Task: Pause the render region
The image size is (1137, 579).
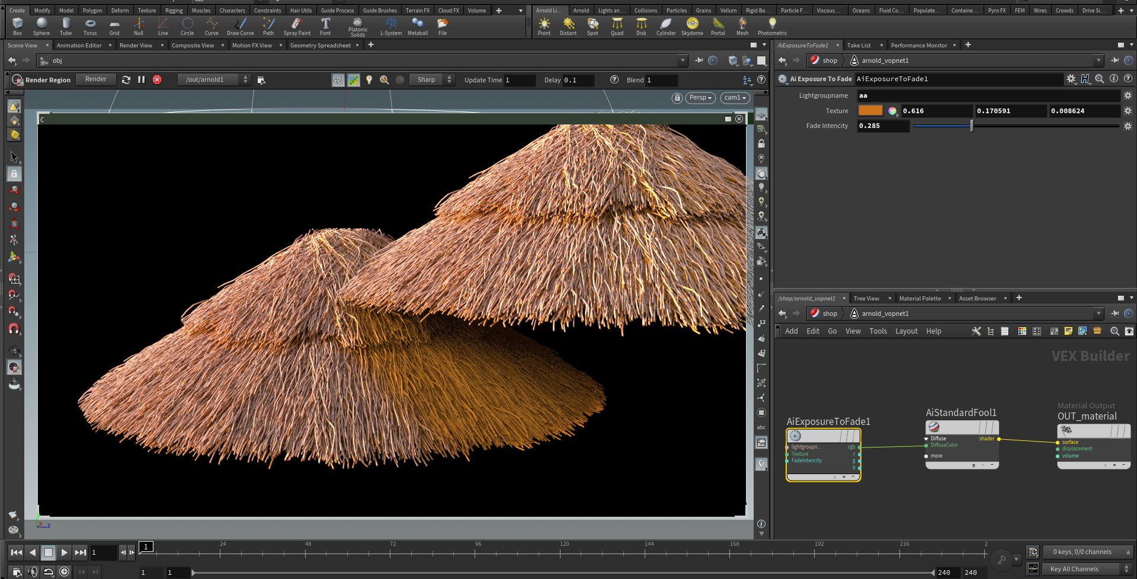Action: tap(142, 79)
